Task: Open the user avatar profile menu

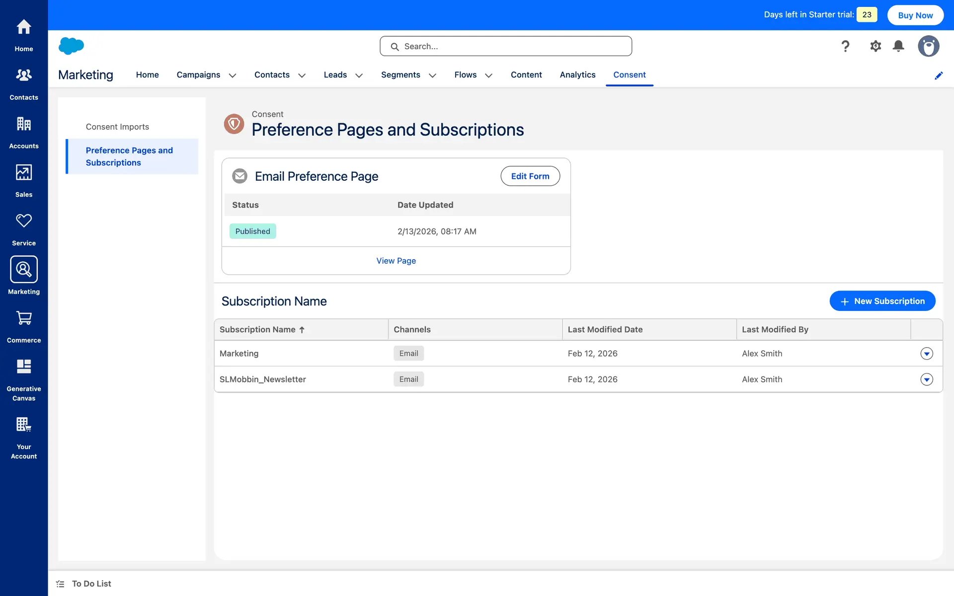Action: click(x=928, y=46)
